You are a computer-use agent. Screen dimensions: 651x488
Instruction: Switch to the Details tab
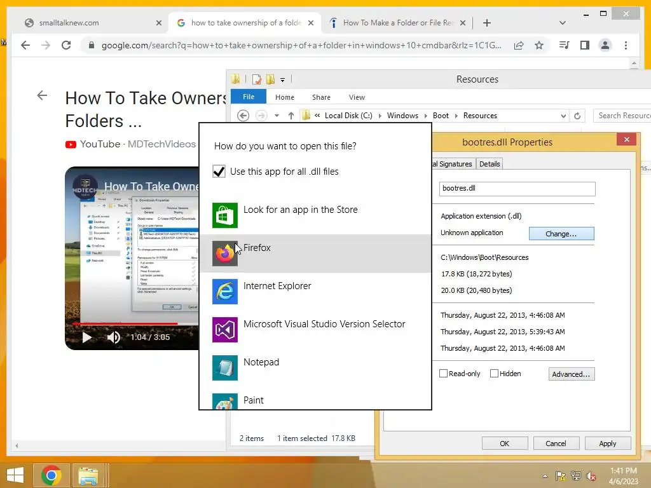(490, 164)
